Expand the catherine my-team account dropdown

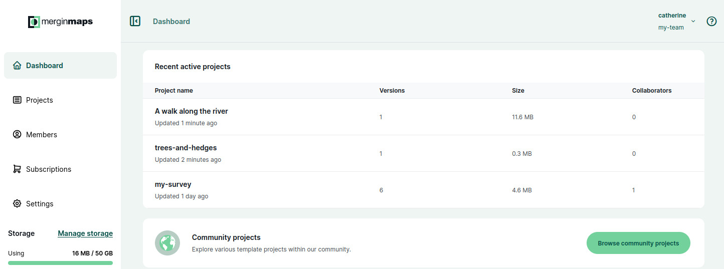[x=677, y=21]
